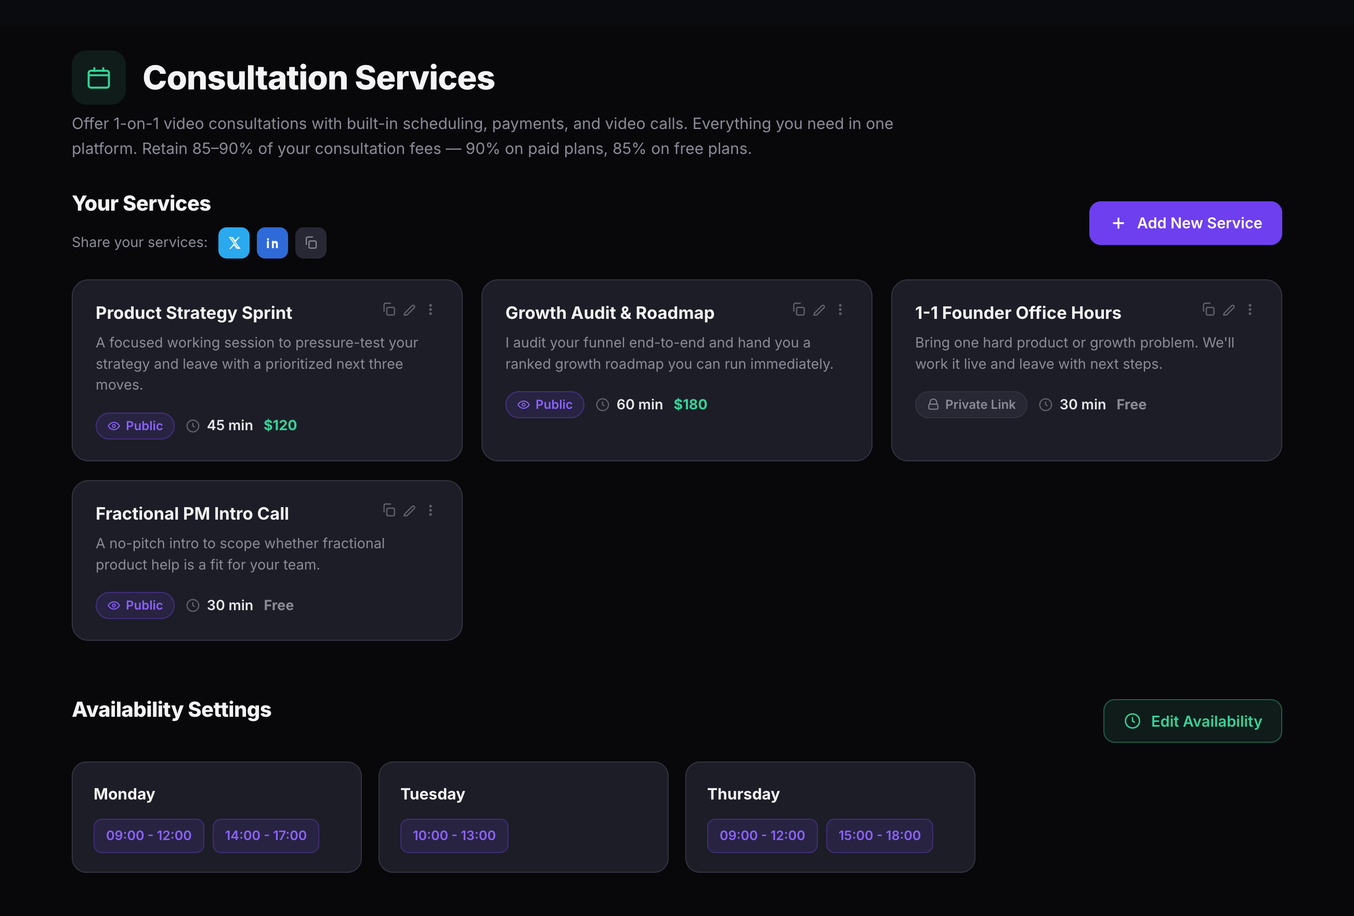Toggle Private Link badge on Founder Office Hours
This screenshot has height=916, width=1354.
971,404
